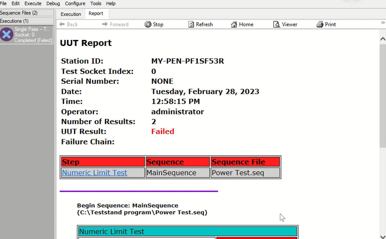
Task: Click the failed execution X status icon
Action: tap(7, 35)
